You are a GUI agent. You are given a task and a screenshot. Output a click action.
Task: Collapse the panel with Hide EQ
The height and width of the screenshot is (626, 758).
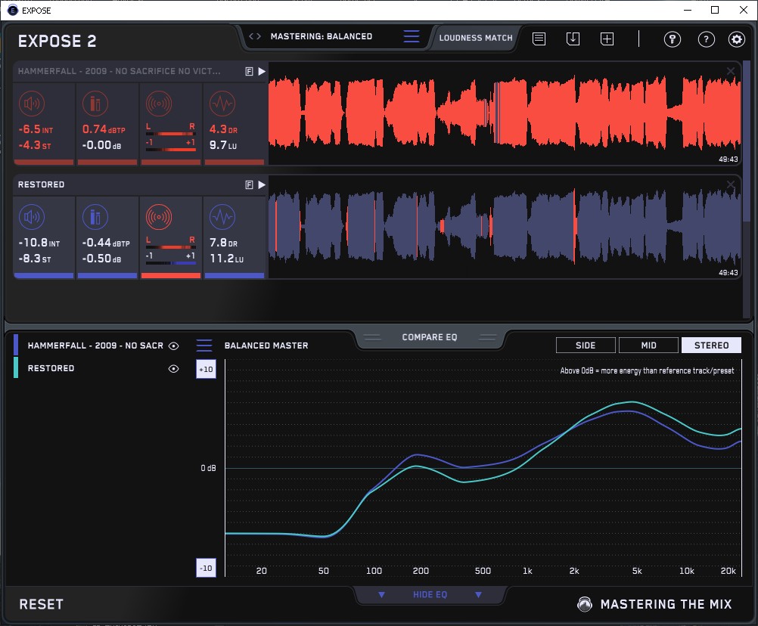pos(430,595)
